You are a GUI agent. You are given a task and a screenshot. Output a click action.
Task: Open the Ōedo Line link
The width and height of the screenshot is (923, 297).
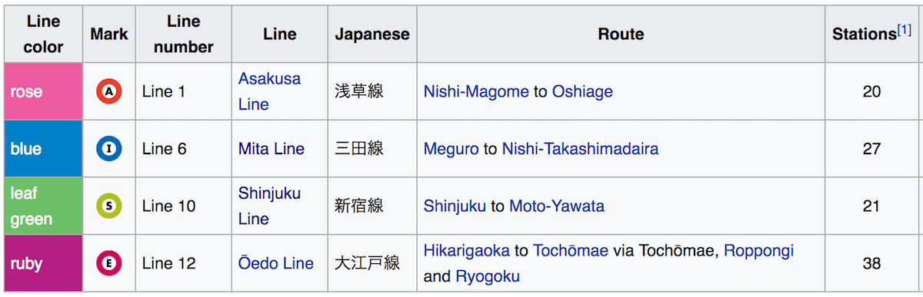(x=276, y=263)
